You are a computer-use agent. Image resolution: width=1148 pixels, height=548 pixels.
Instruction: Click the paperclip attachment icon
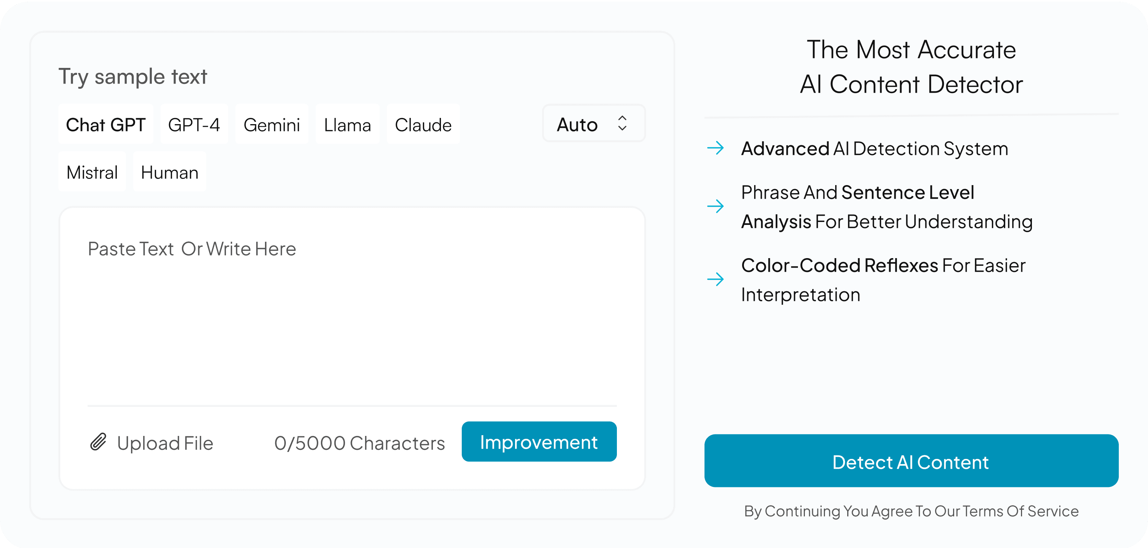click(99, 442)
